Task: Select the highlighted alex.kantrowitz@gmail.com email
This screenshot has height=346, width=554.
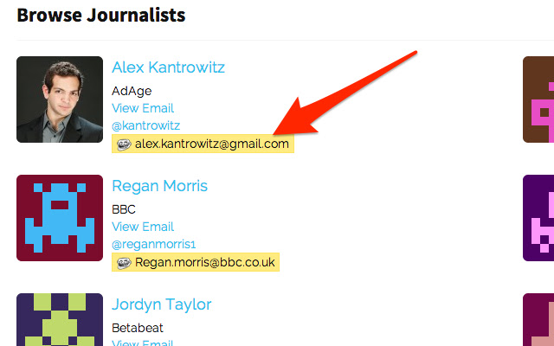Action: [211, 144]
